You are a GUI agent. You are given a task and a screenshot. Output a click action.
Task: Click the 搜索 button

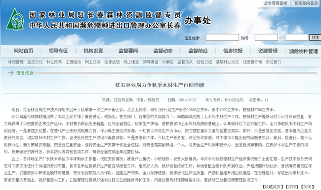point(315,37)
